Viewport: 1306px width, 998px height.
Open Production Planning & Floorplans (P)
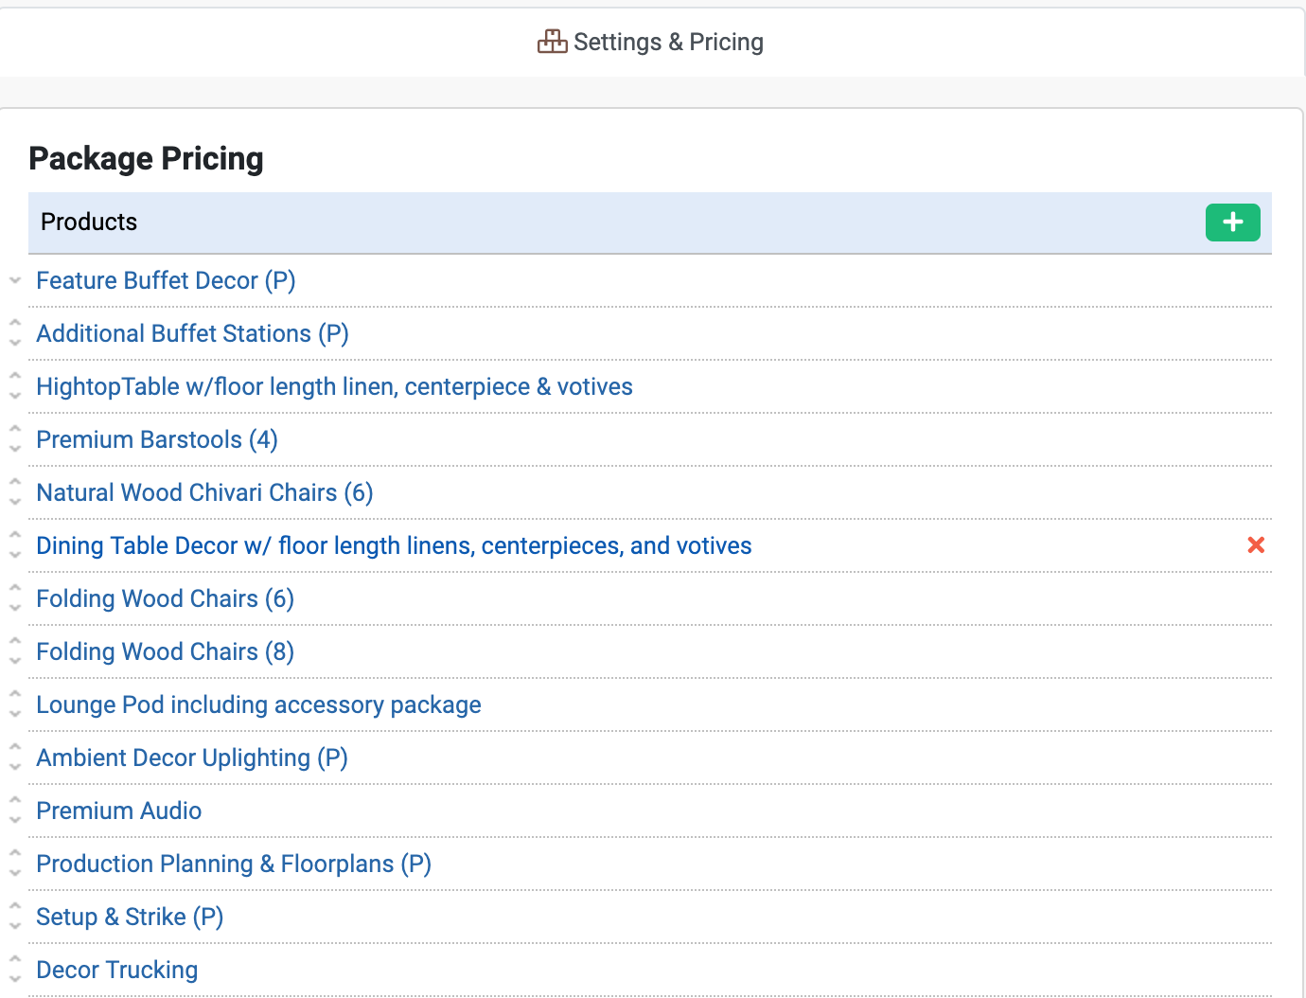[234, 864]
